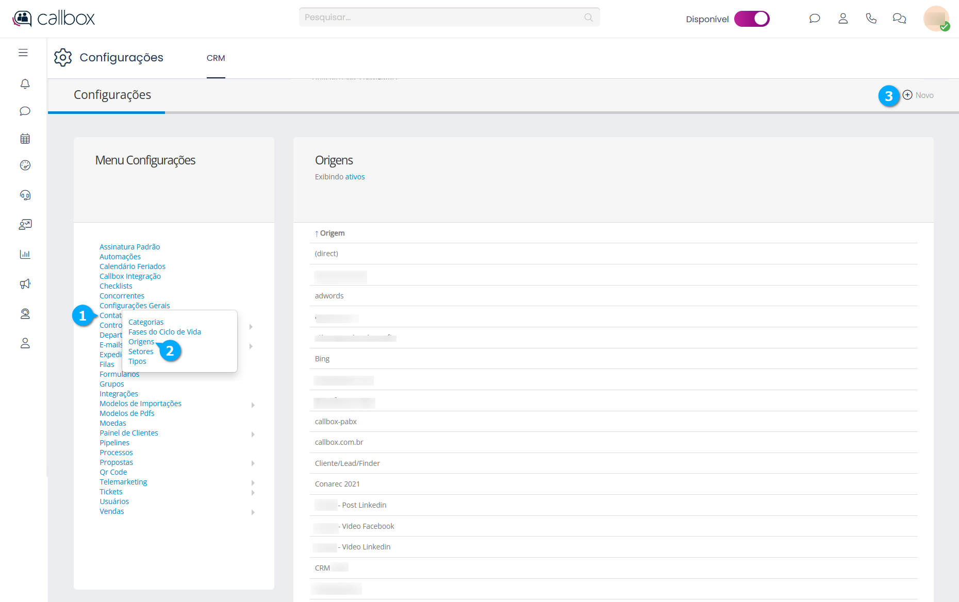Expand the Telemarketing submenu arrow
This screenshot has width=959, height=602.
[x=253, y=482]
